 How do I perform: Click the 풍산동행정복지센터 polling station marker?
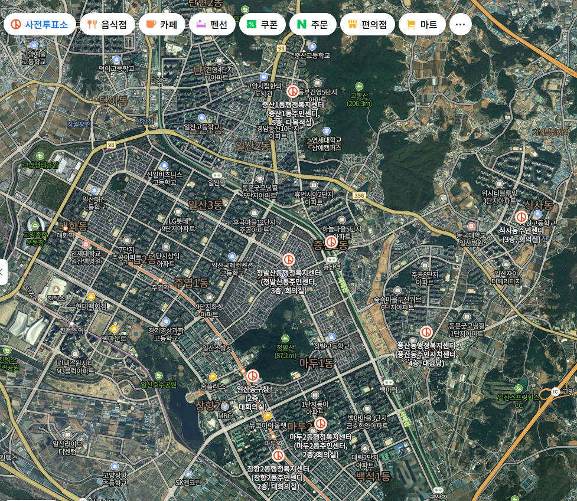coord(426,332)
